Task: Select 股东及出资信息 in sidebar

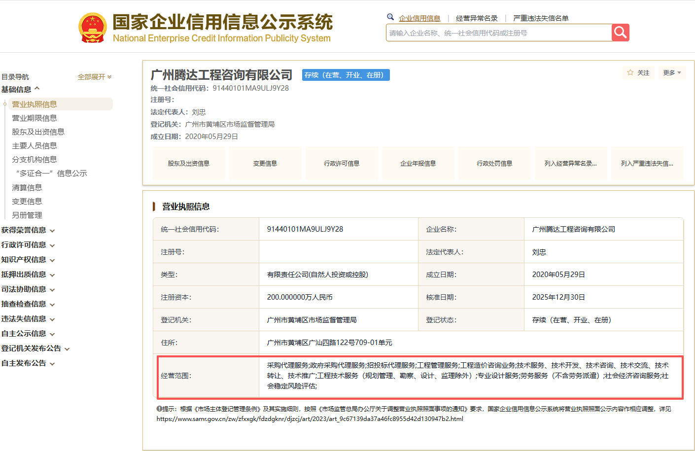Action: click(38, 132)
